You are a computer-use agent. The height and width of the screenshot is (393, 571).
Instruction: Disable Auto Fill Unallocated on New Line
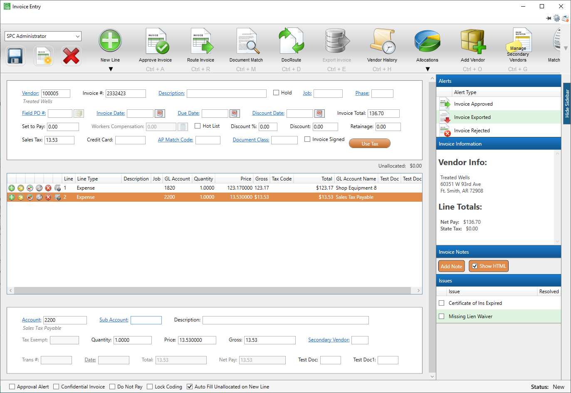pos(190,387)
